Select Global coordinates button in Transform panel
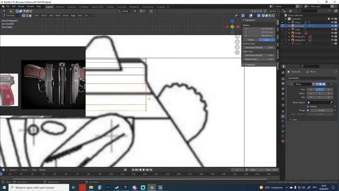 tap(251, 40)
